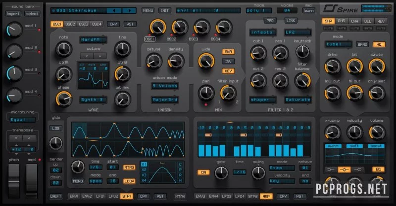The width and height of the screenshot is (396, 206).
Task: Raise oscillator octave with up chevron
Action: coord(100,56)
